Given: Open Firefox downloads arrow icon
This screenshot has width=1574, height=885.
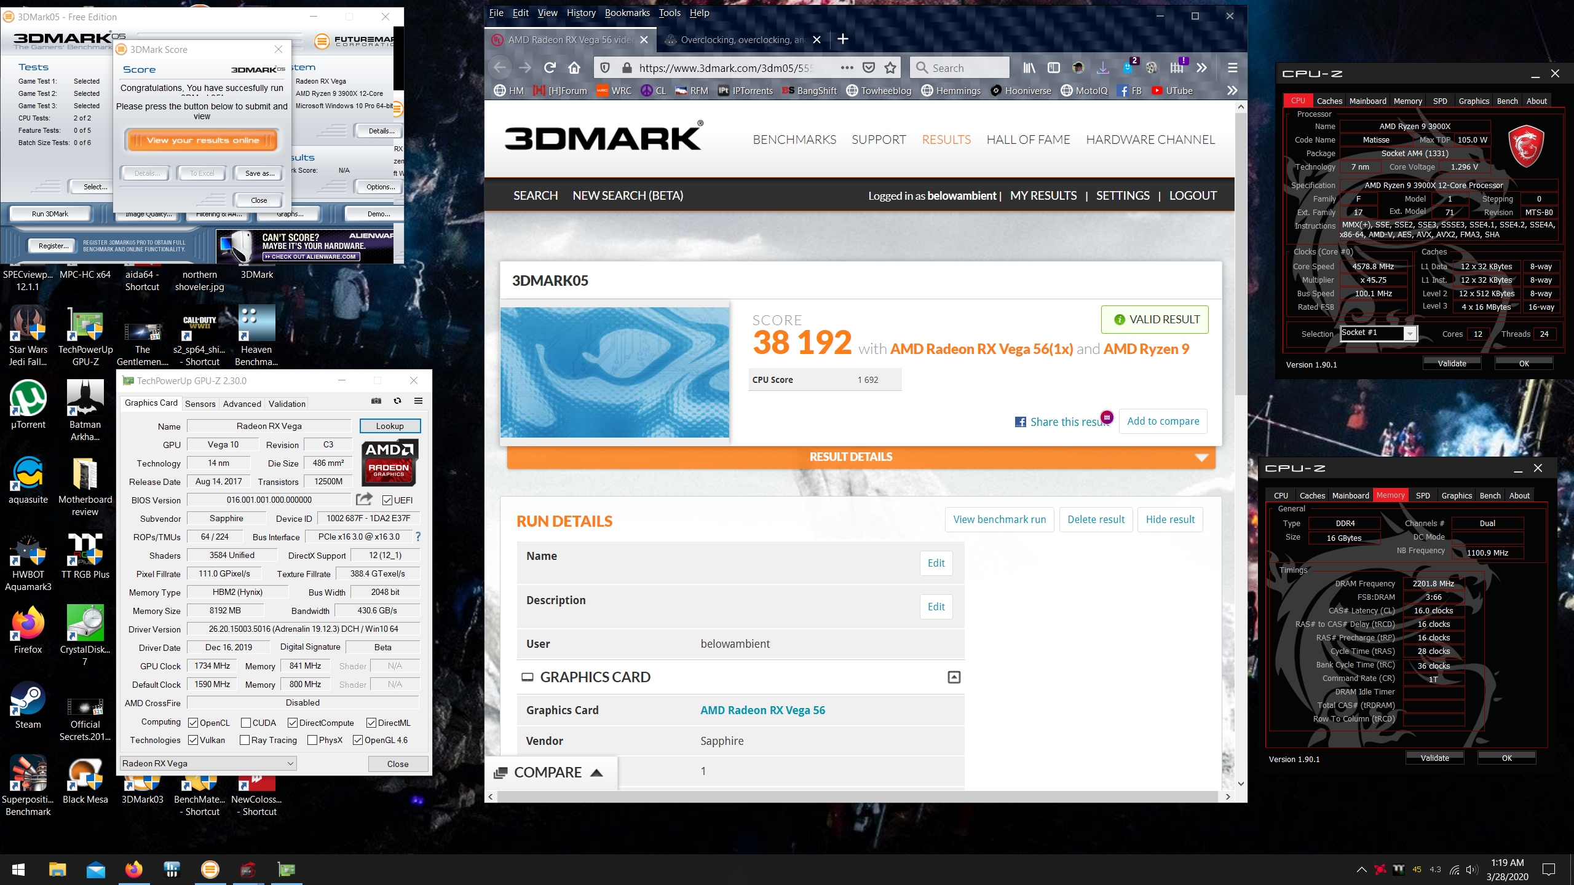Looking at the screenshot, I should (x=1103, y=68).
